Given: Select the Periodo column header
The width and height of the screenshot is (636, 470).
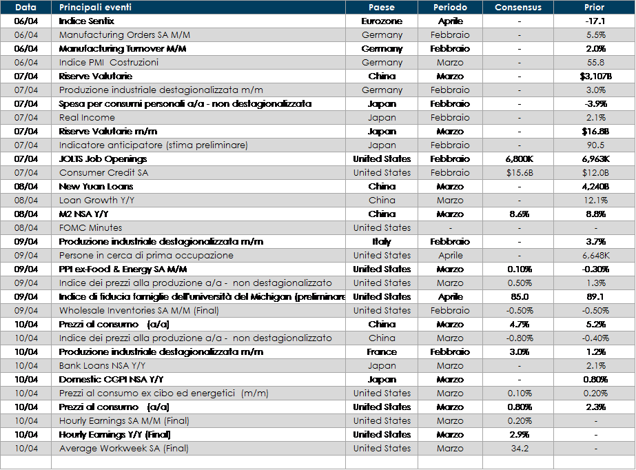Looking at the screenshot, I should (x=450, y=8).
